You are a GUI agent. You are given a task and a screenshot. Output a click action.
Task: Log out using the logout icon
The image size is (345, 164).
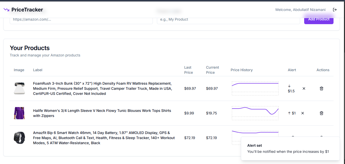click(335, 9)
